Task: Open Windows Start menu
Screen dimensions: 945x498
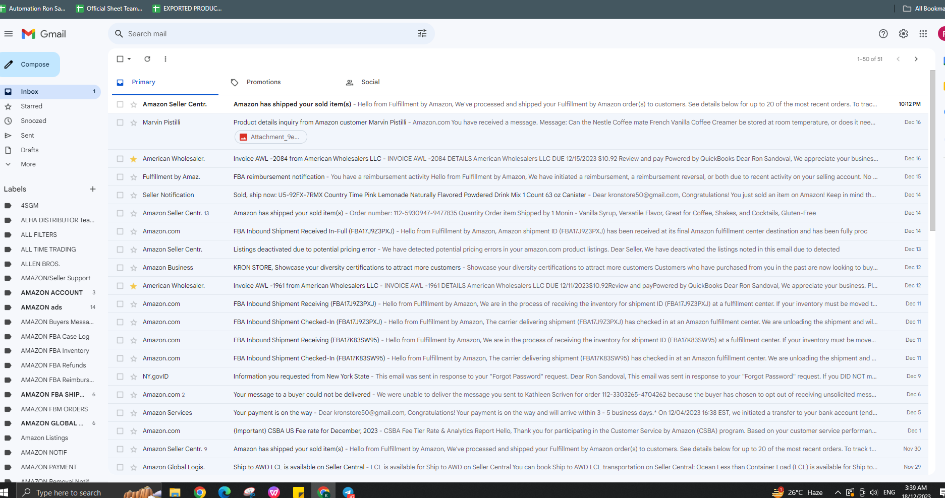Action: [4, 492]
